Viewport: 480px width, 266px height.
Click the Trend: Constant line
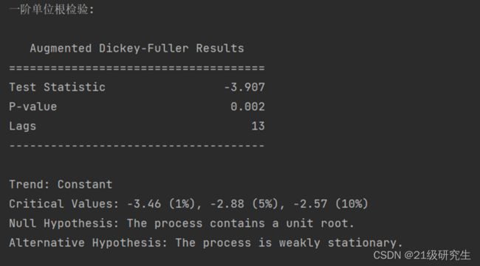(x=61, y=184)
